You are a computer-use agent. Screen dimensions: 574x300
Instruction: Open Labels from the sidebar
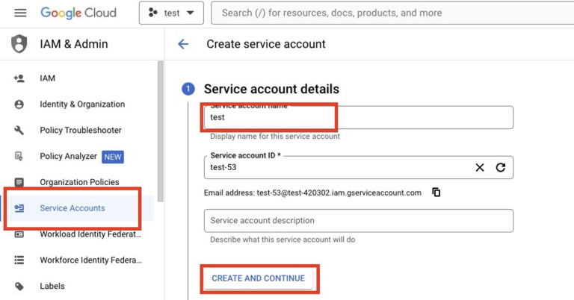tap(52, 287)
